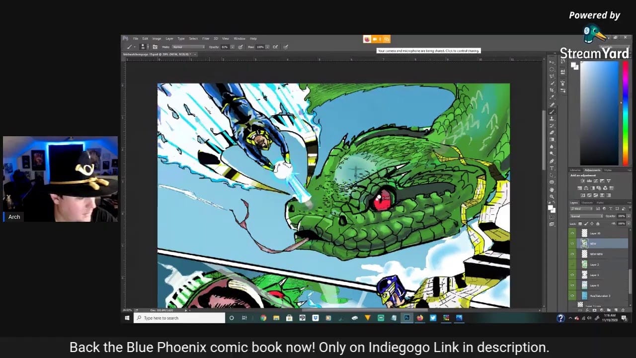Choose the Zoom tool in the toolbar
This screenshot has width=636, height=358.
(x=552, y=196)
